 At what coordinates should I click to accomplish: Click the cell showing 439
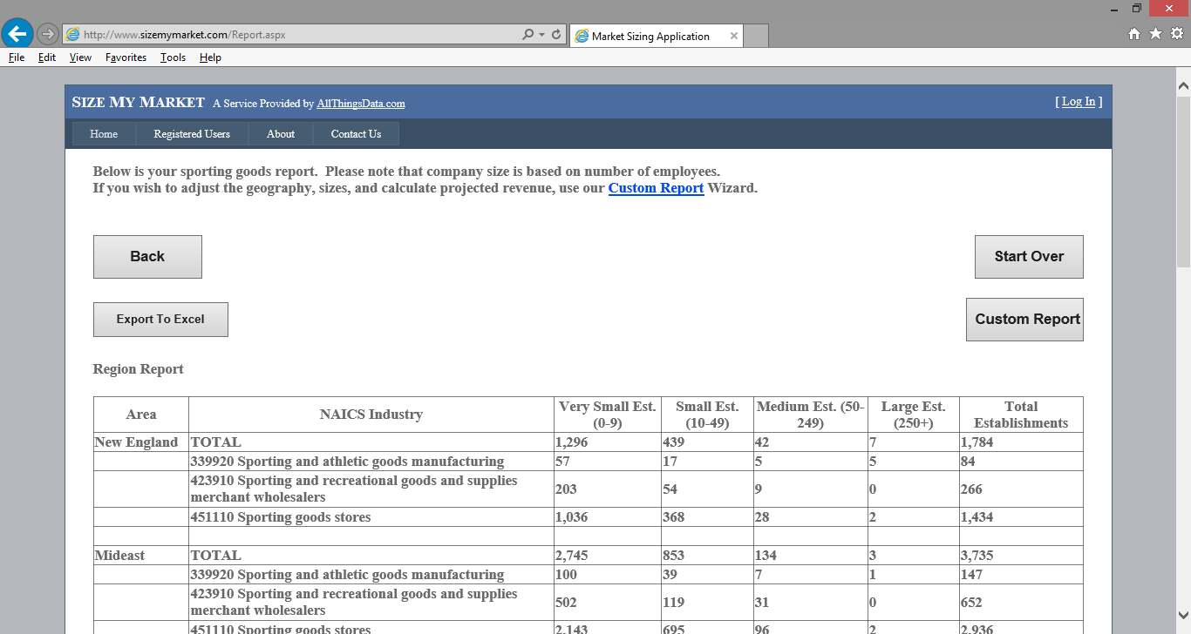tap(707, 442)
